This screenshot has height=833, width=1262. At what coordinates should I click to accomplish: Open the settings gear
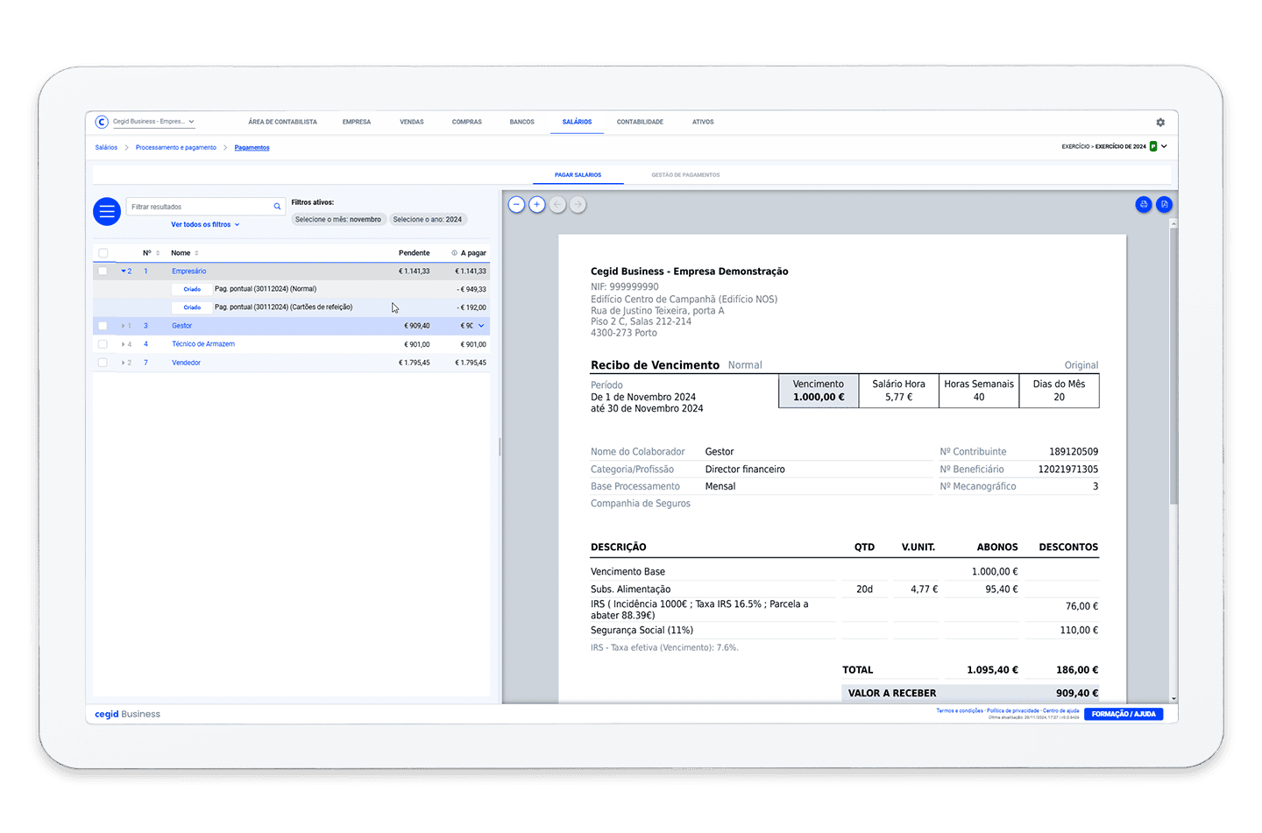point(1160,123)
